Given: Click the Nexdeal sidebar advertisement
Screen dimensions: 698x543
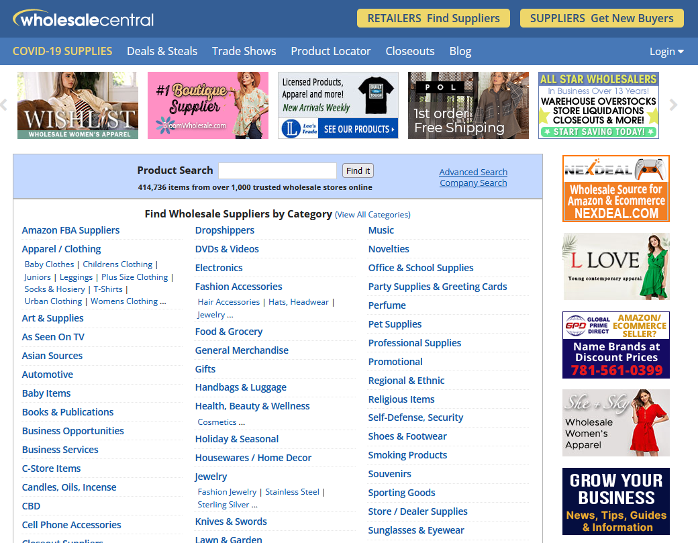Looking at the screenshot, I should point(615,189).
